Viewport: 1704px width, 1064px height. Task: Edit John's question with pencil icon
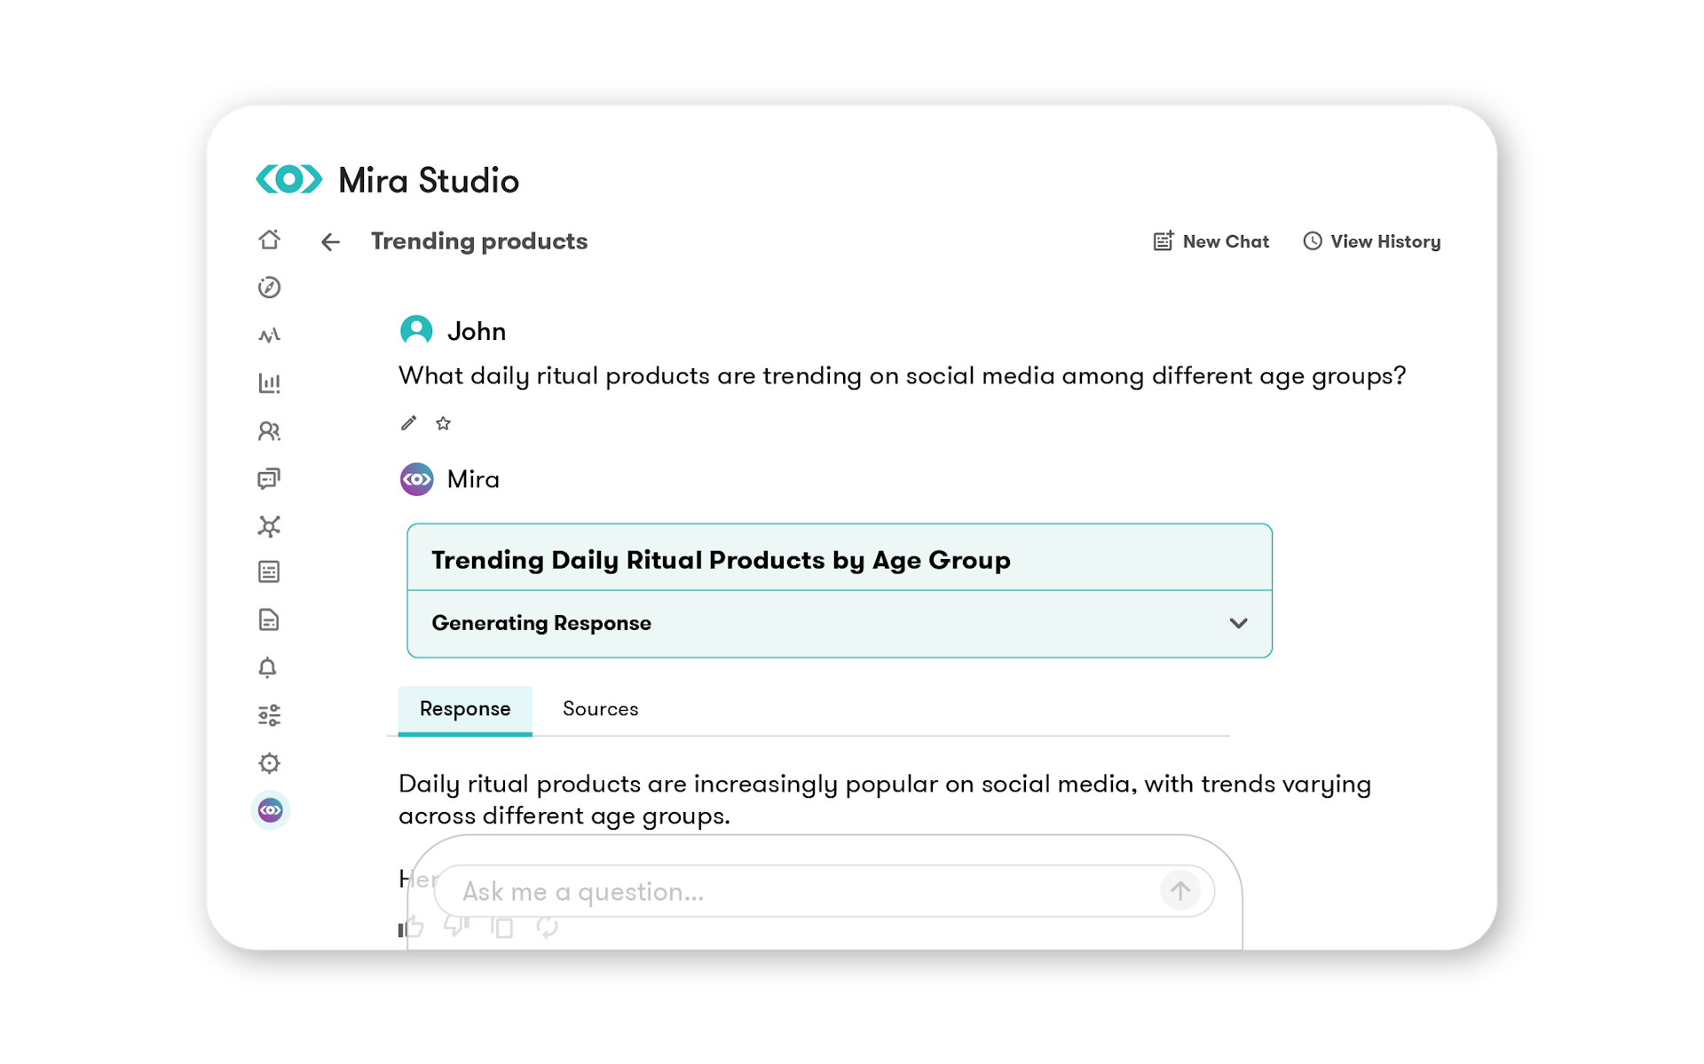(x=408, y=423)
